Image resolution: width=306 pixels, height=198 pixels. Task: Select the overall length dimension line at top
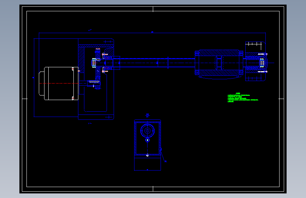coord(152,33)
